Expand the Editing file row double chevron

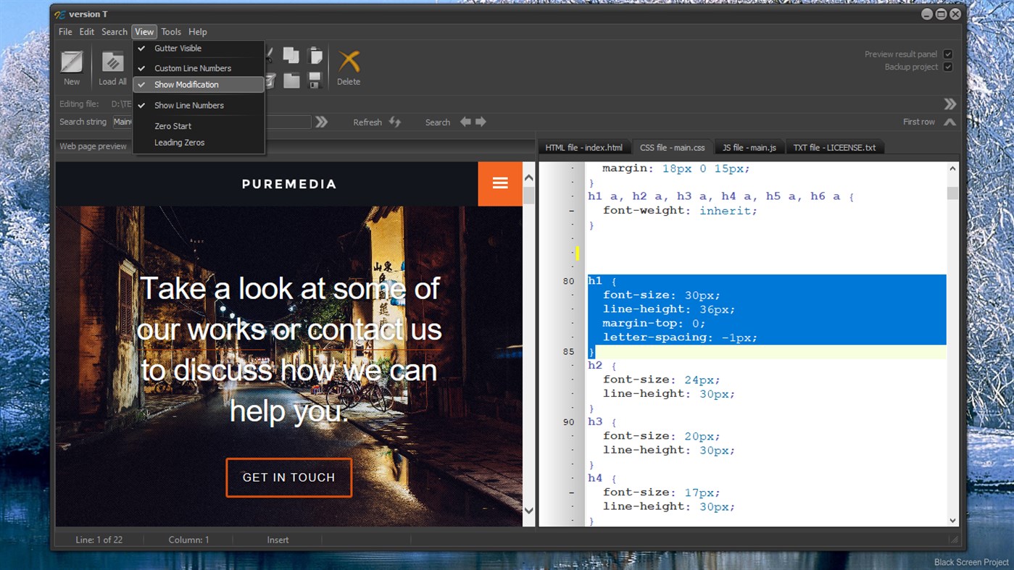pos(949,104)
